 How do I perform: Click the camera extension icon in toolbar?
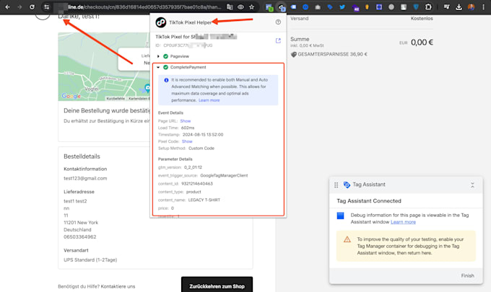318,7
